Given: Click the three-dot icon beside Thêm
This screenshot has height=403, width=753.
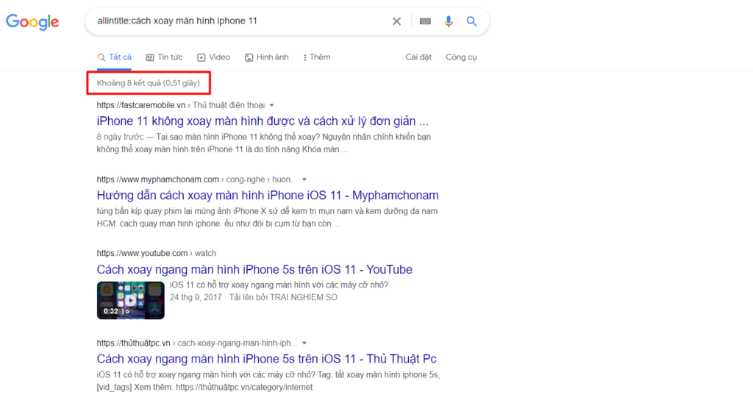Looking at the screenshot, I should pyautogui.click(x=304, y=57).
